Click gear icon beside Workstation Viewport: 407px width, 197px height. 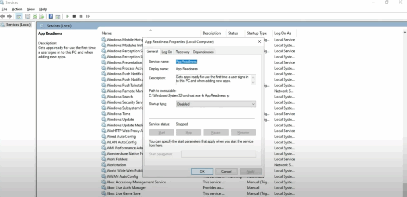tap(104, 165)
